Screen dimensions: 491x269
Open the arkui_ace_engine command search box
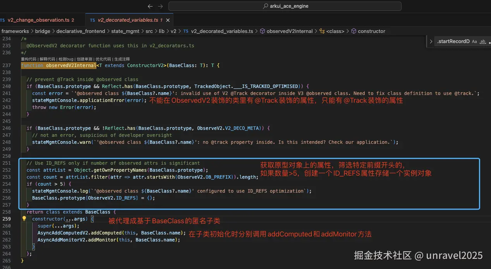pos(285,6)
